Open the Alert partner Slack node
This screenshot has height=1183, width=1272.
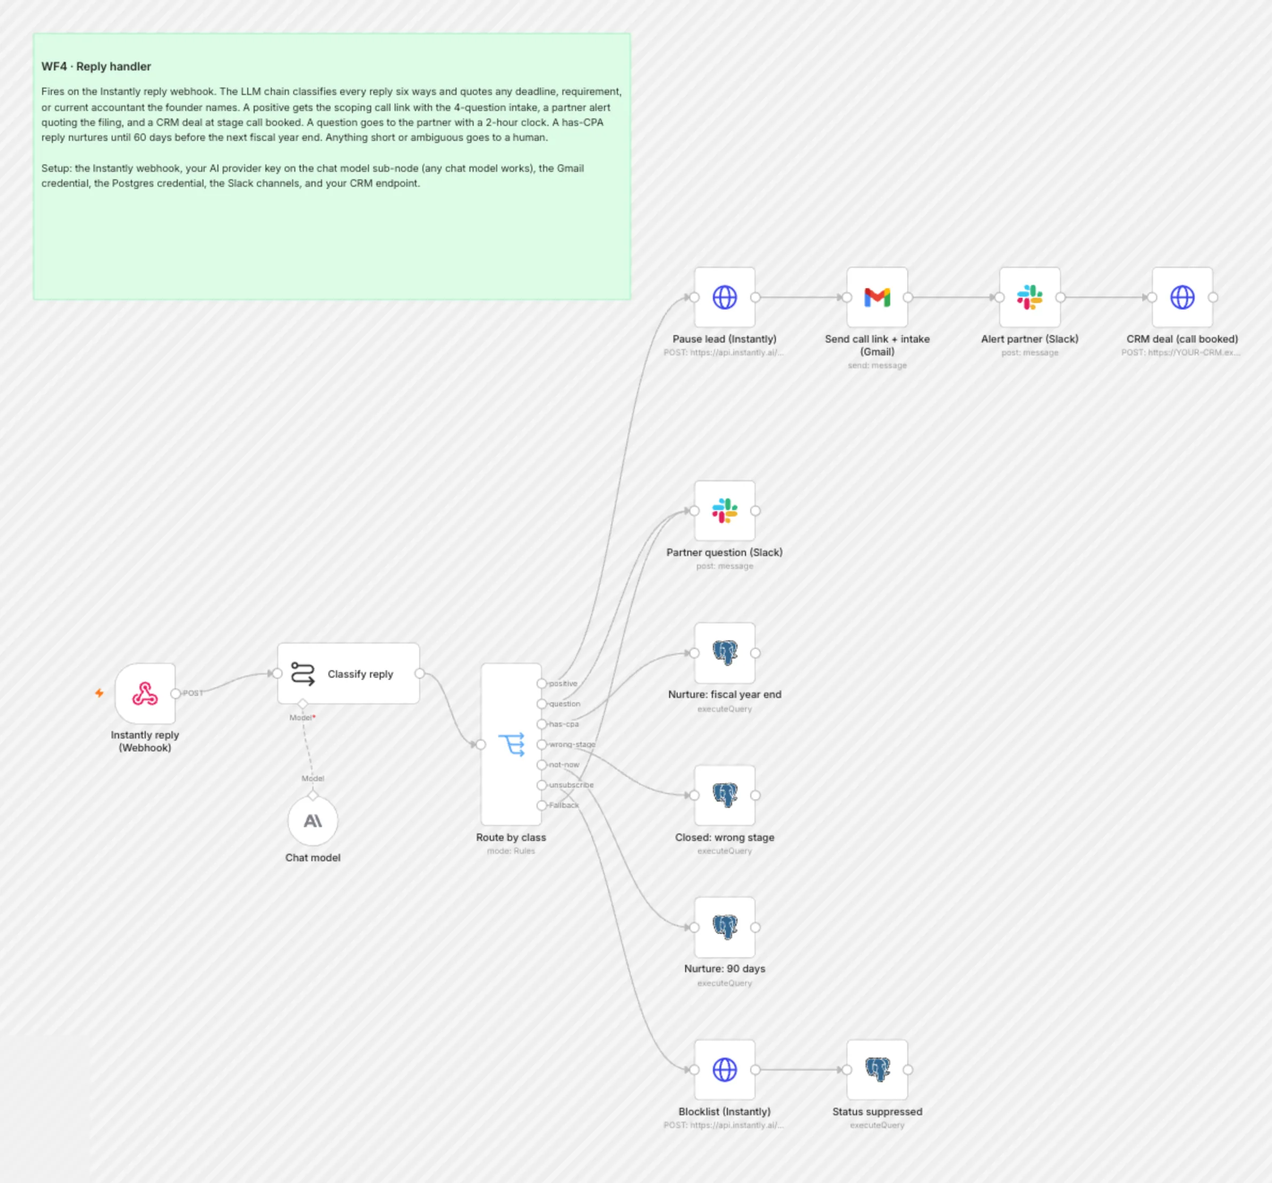(x=1030, y=297)
